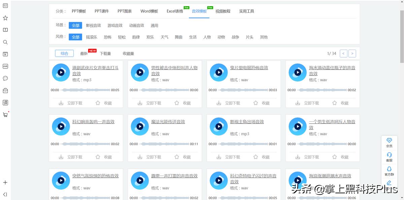This screenshot has width=404, height=200.
Task: Click the plus icon at sidebar bottom
Action: [5, 182]
